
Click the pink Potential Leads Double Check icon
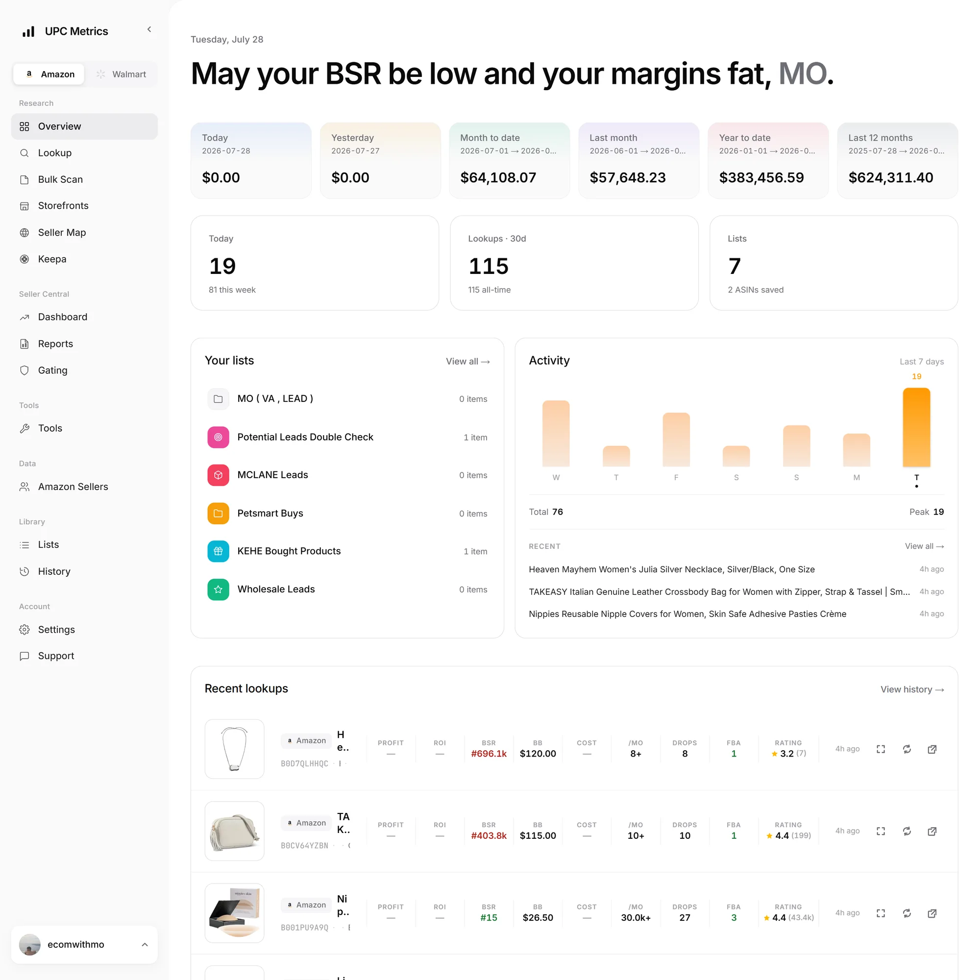218,437
